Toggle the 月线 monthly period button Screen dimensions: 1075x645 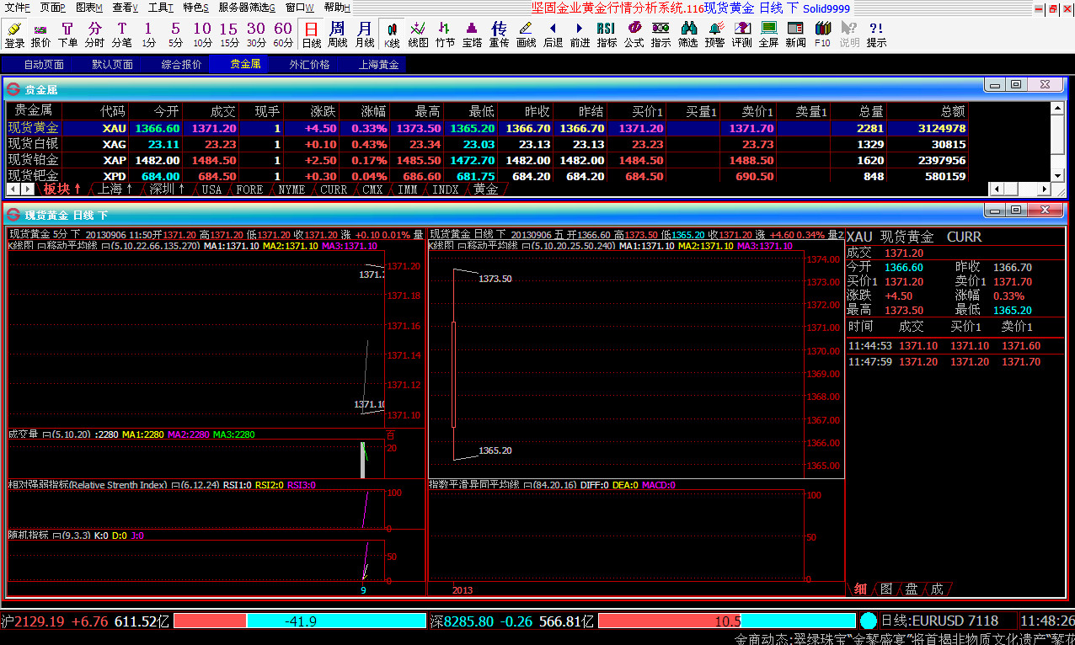pos(365,35)
